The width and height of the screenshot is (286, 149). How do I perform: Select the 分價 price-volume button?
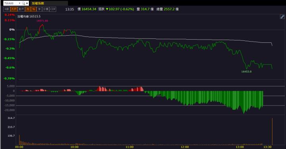click(46, 9)
